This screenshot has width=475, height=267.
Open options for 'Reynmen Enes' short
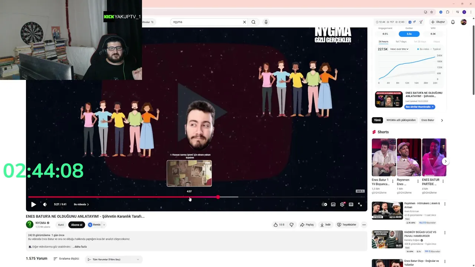(418, 181)
